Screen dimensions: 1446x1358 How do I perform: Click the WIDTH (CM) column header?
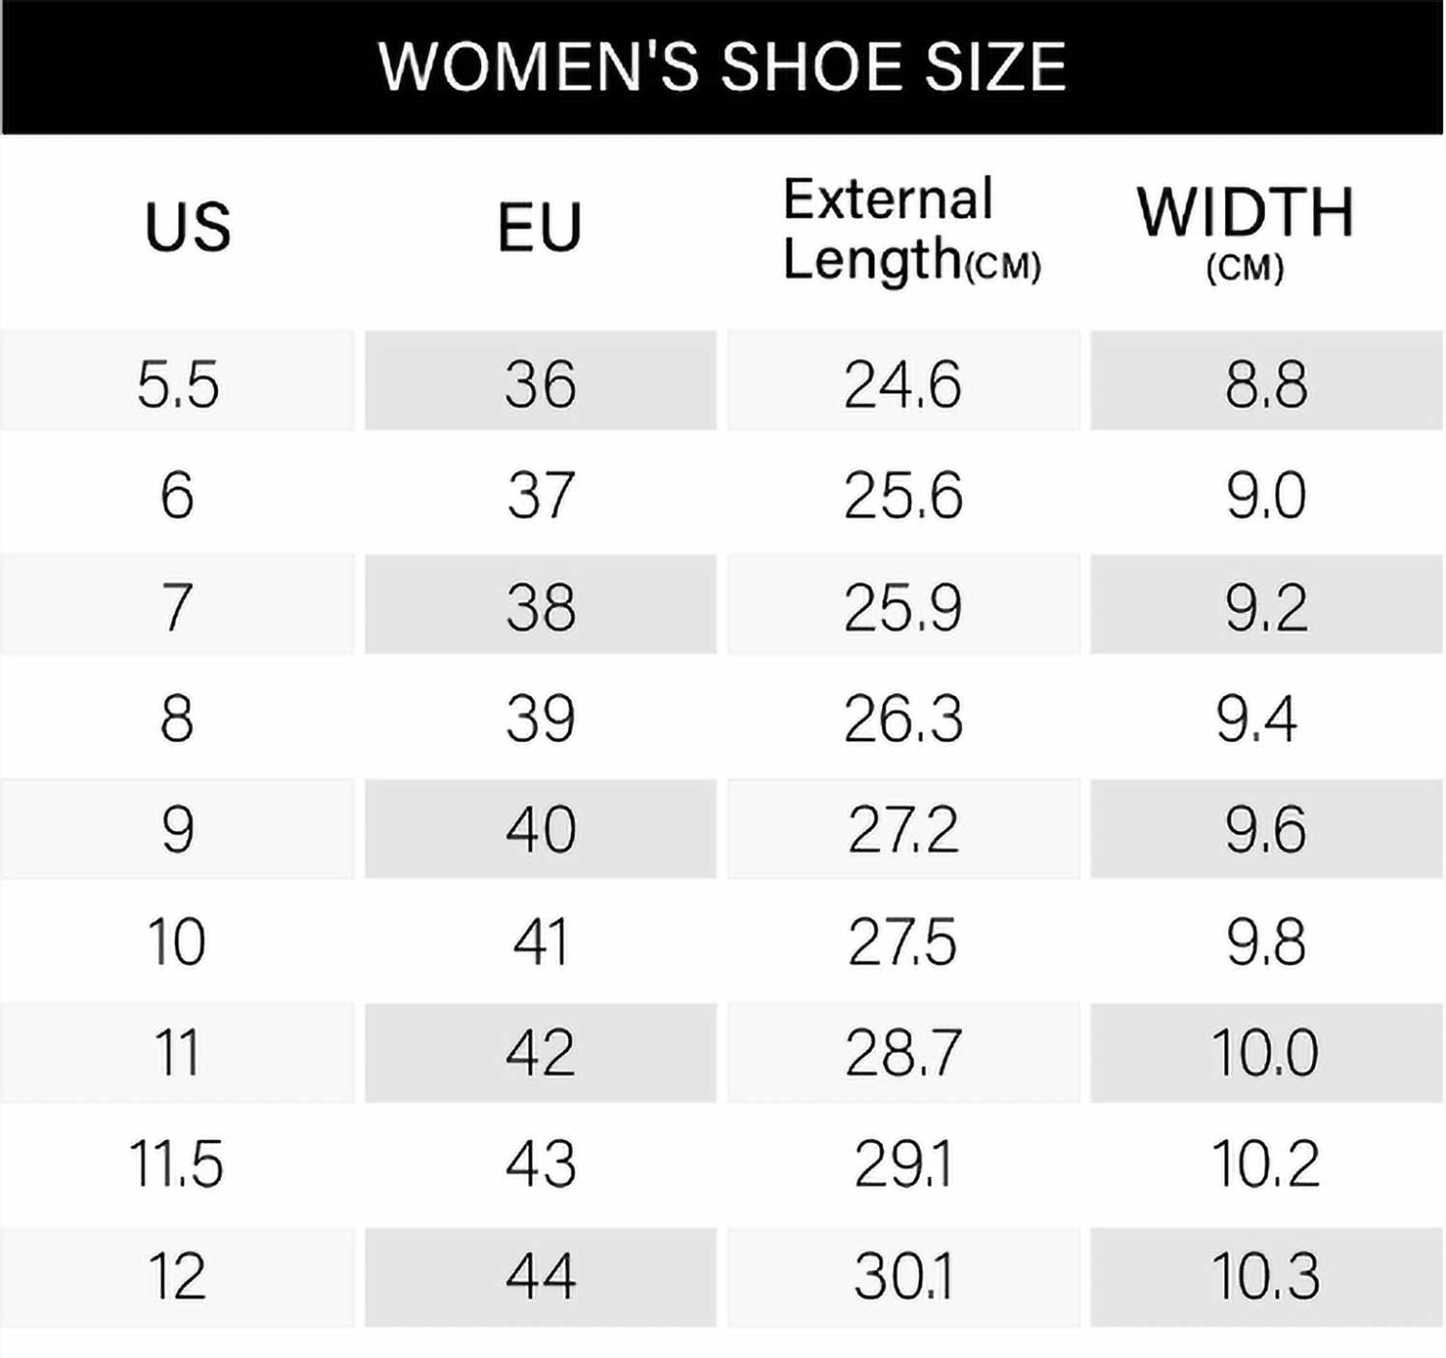[1245, 229]
